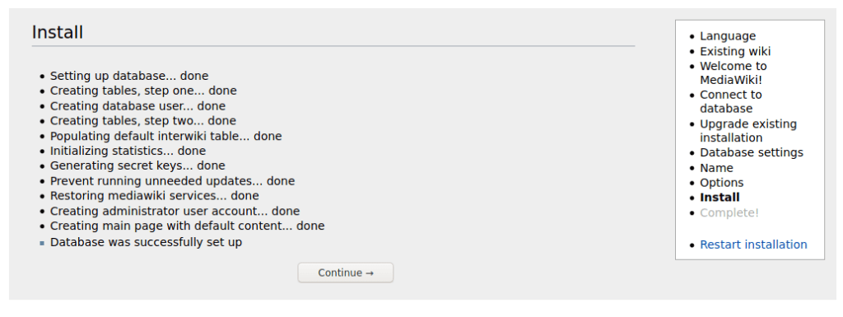The width and height of the screenshot is (843, 317).
Task: Click Populating default interwiki table line
Action: 165,136
